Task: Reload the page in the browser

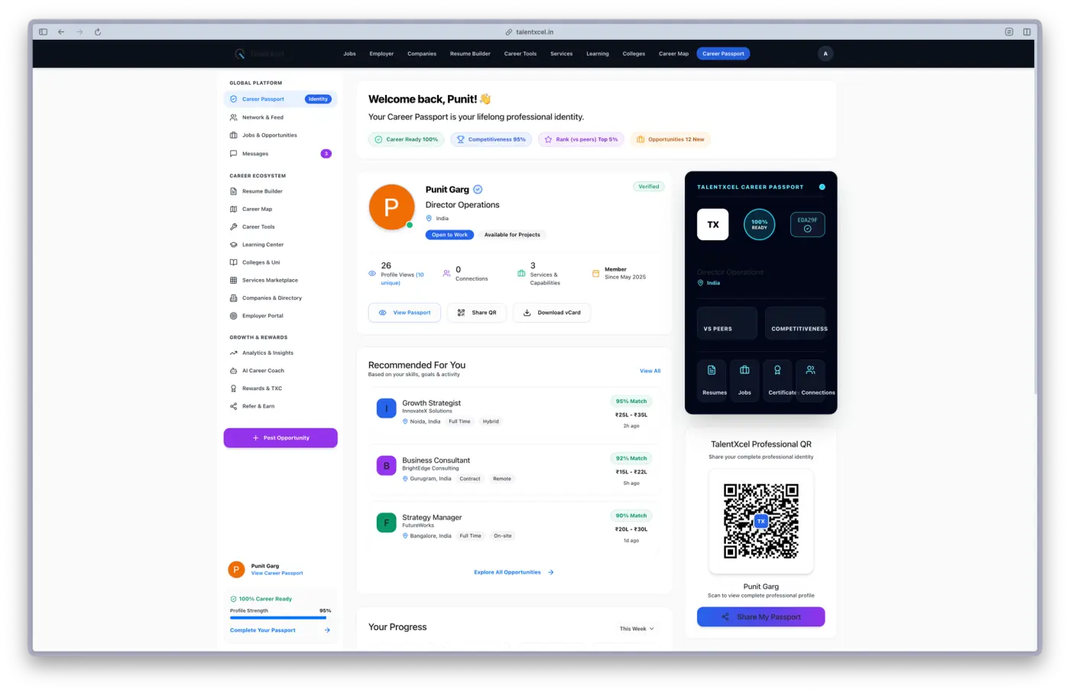Action: click(x=98, y=32)
